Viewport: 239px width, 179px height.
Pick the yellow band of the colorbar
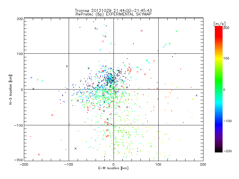click(219, 58)
